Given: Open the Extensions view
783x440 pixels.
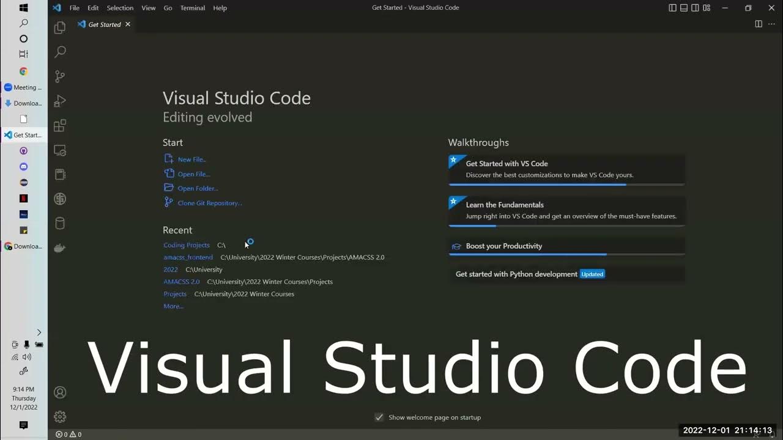Looking at the screenshot, I should pyautogui.click(x=60, y=125).
